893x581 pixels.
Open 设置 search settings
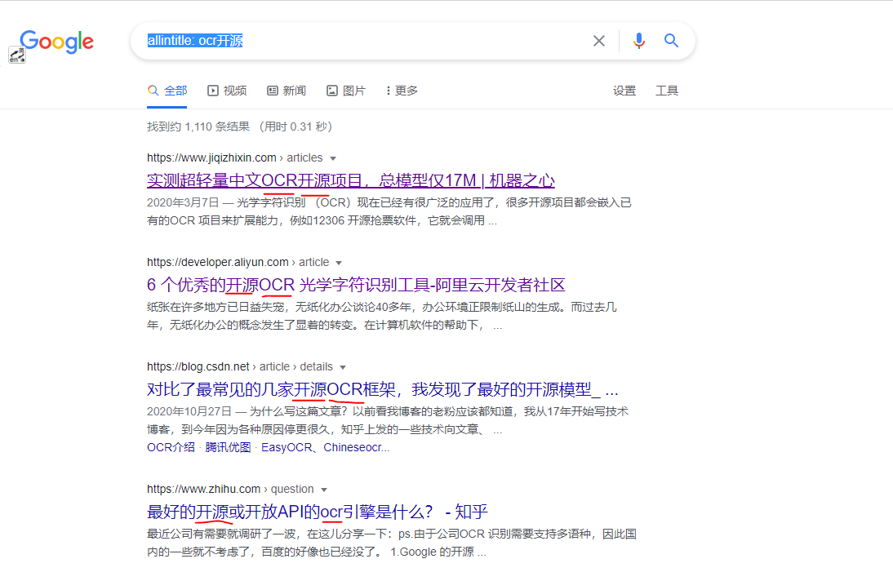coord(624,91)
